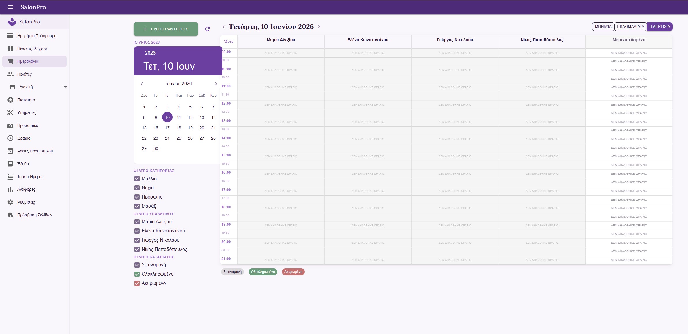Click the Πιστότητα star icon
The width and height of the screenshot is (688, 334).
tap(10, 100)
